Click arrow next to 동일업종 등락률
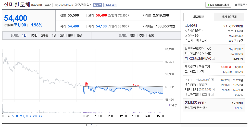 (x=207, y=107)
